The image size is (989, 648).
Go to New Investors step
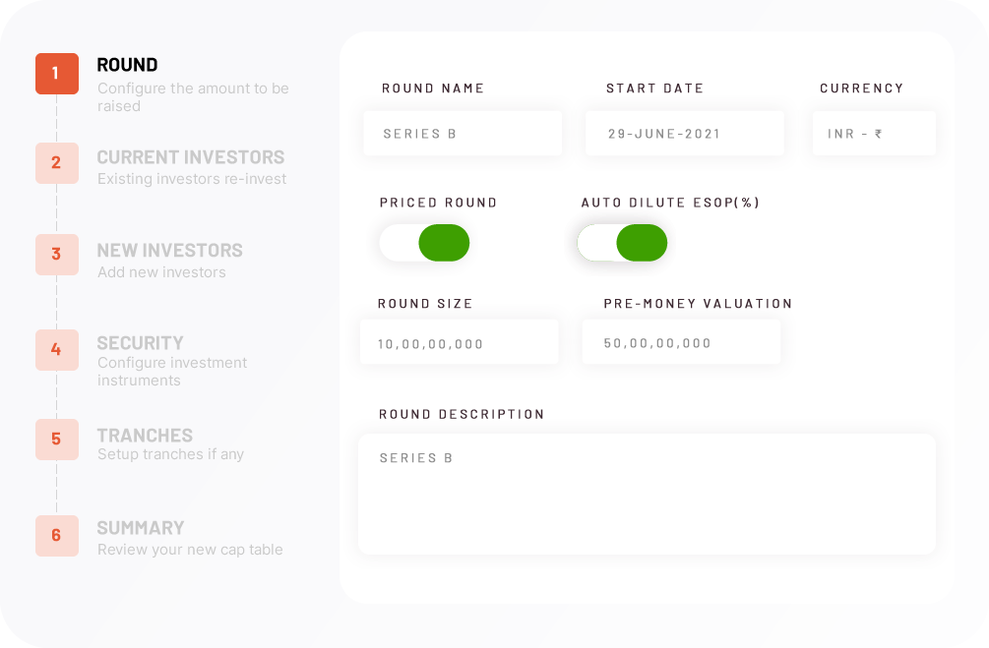[169, 250]
